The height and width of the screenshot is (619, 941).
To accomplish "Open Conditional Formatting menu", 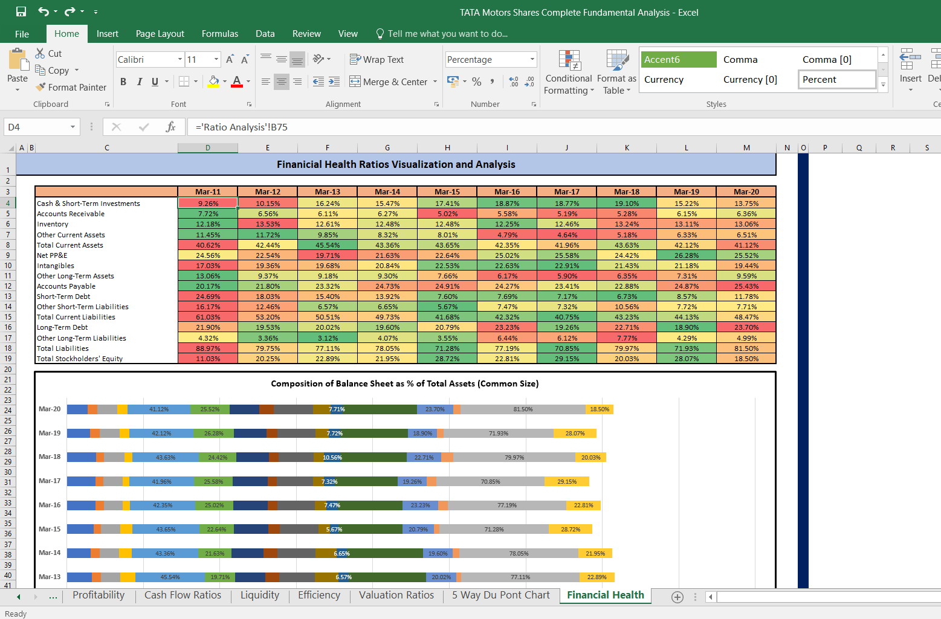I will pos(569,72).
